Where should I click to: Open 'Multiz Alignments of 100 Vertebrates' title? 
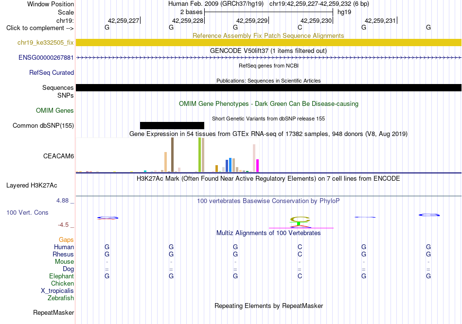[x=268, y=233]
